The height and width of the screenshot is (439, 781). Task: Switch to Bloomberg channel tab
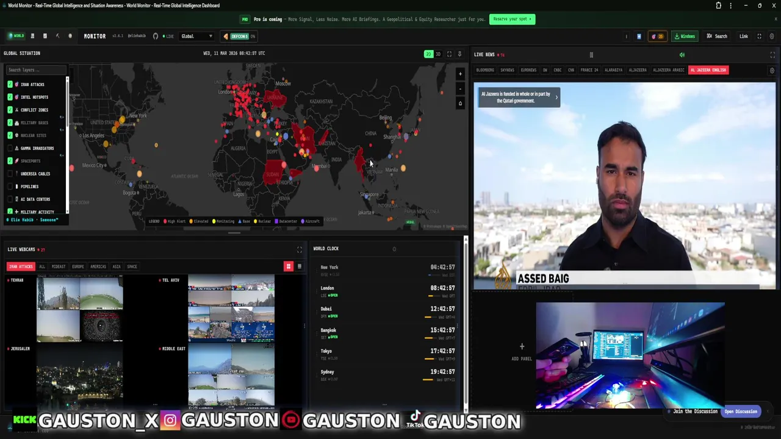[485, 70]
